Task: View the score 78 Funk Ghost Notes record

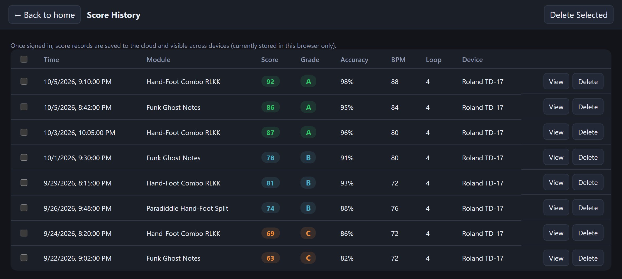Action: [556, 157]
